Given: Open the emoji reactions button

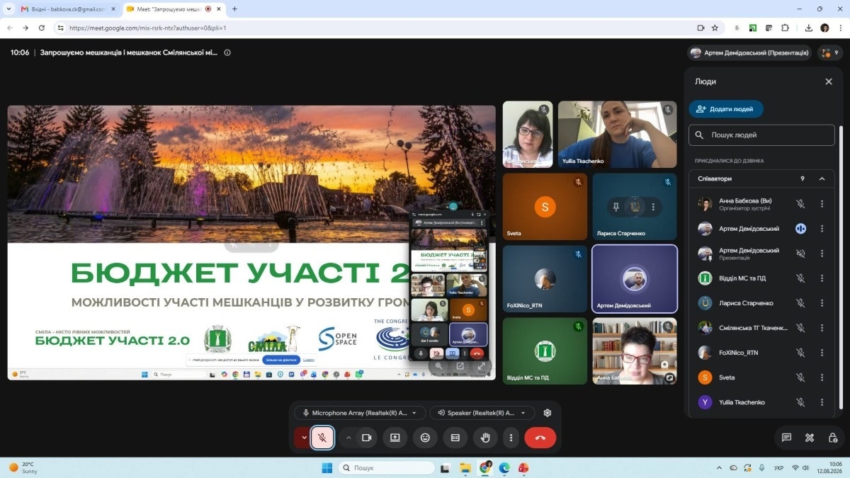Looking at the screenshot, I should pos(425,438).
